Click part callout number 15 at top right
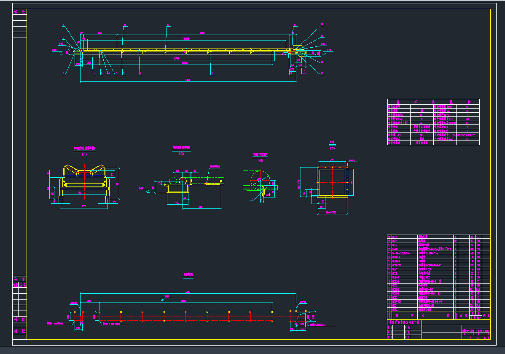Image resolution: width=505 pixels, height=354 pixels. click(322, 24)
